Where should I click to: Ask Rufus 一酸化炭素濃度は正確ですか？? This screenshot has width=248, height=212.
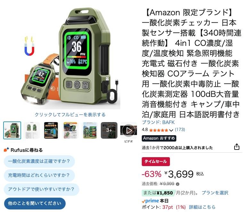click(x=39, y=161)
